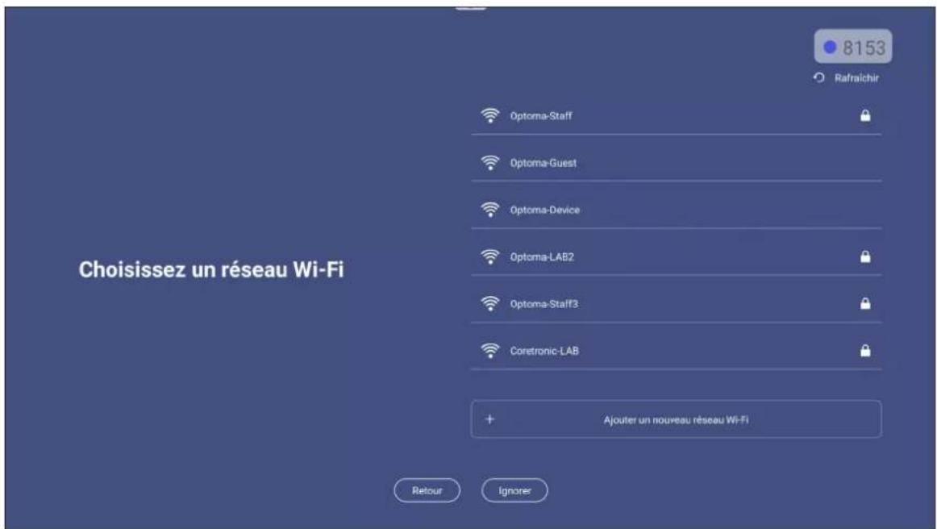Click the Rafraîchir refresh icon

818,77
